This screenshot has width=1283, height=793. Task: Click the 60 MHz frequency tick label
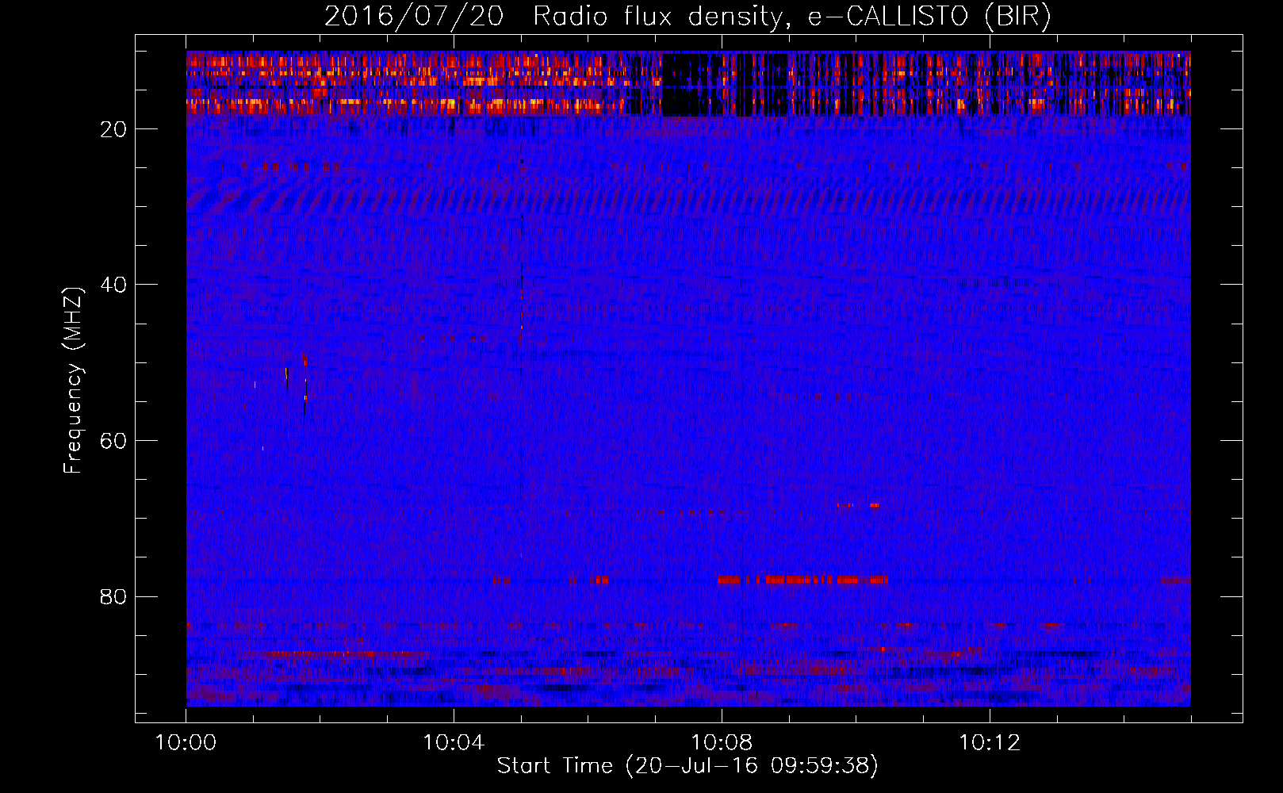[113, 441]
